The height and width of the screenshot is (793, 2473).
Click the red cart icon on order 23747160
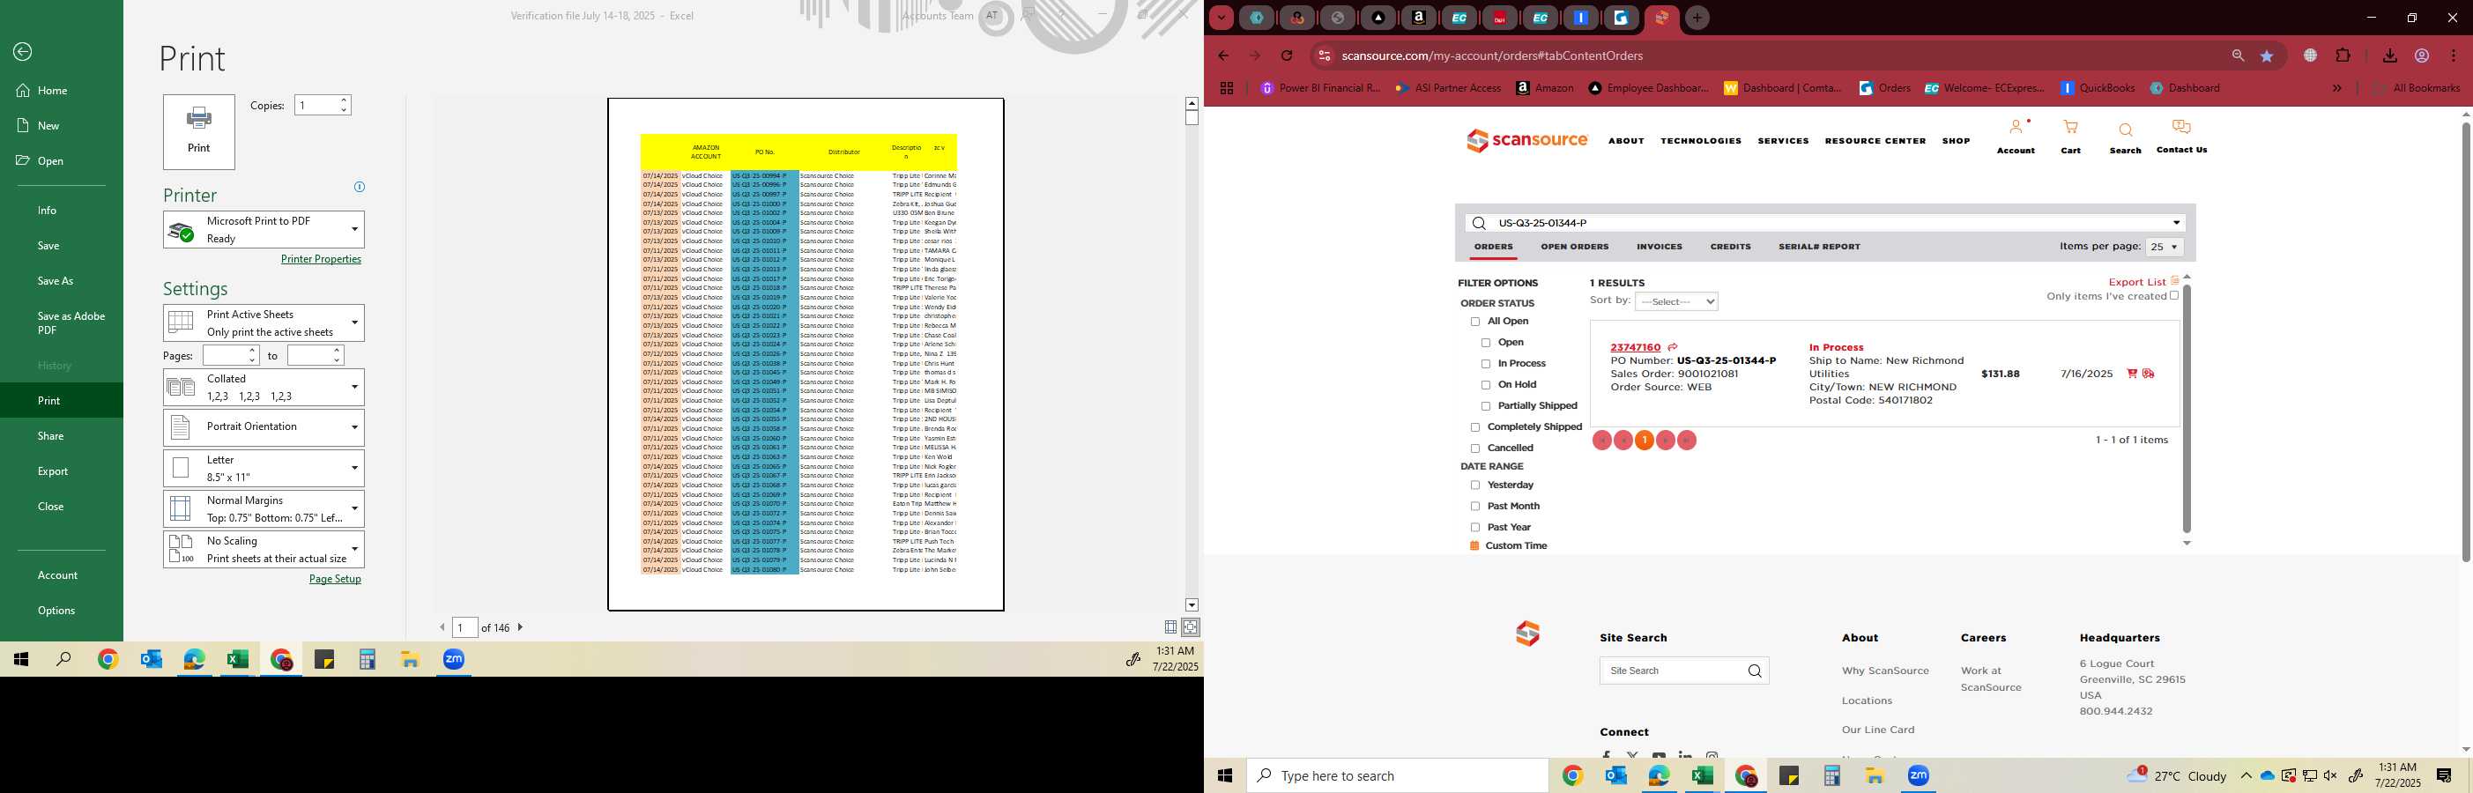(x=2132, y=374)
